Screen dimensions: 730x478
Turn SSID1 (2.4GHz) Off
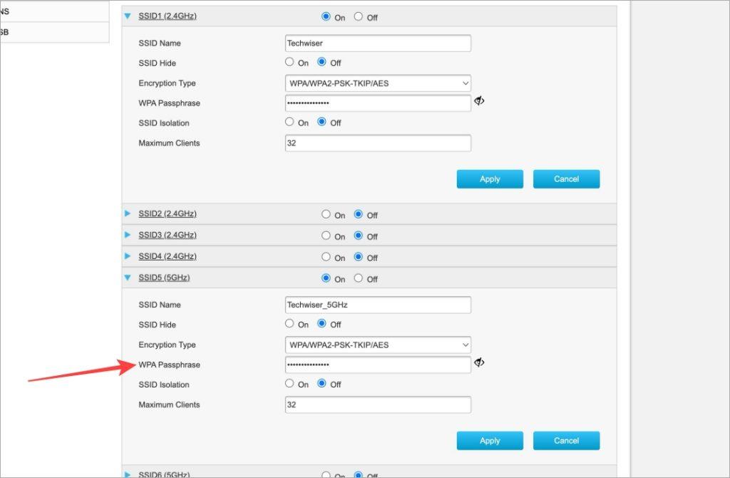[358, 16]
